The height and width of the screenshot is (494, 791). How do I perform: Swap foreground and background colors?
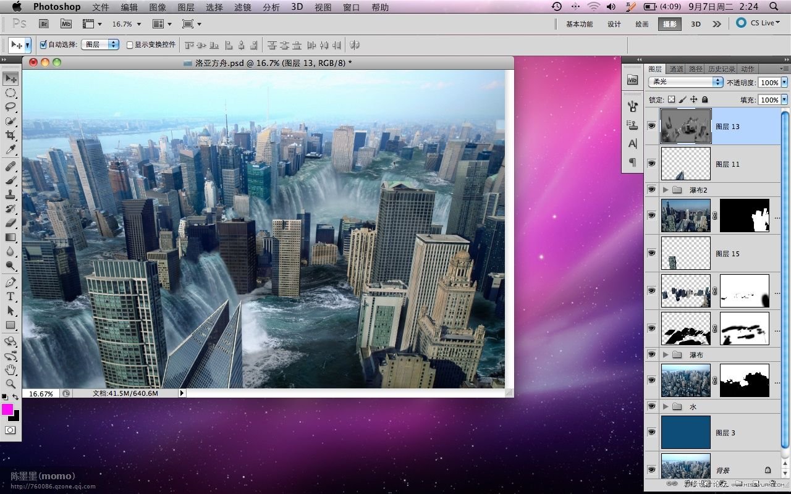(x=15, y=397)
